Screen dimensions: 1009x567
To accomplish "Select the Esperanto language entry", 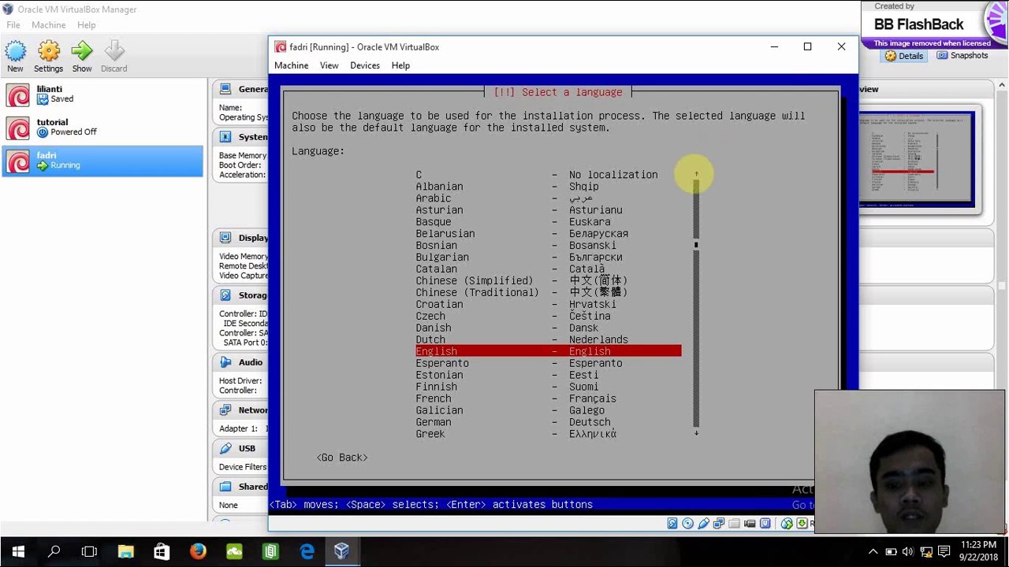I will 549,363.
